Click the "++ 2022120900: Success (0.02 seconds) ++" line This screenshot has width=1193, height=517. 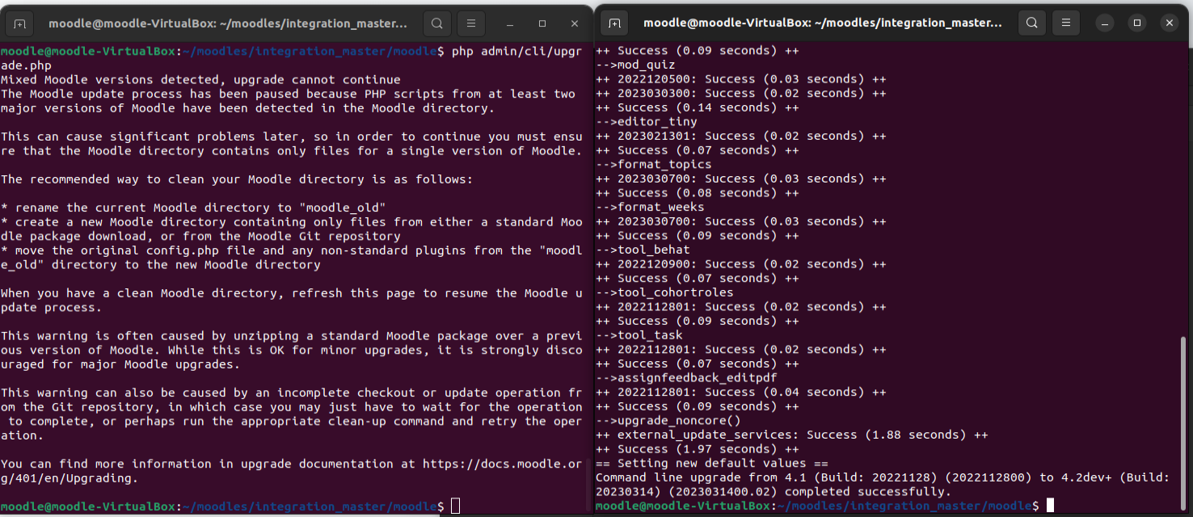click(741, 264)
